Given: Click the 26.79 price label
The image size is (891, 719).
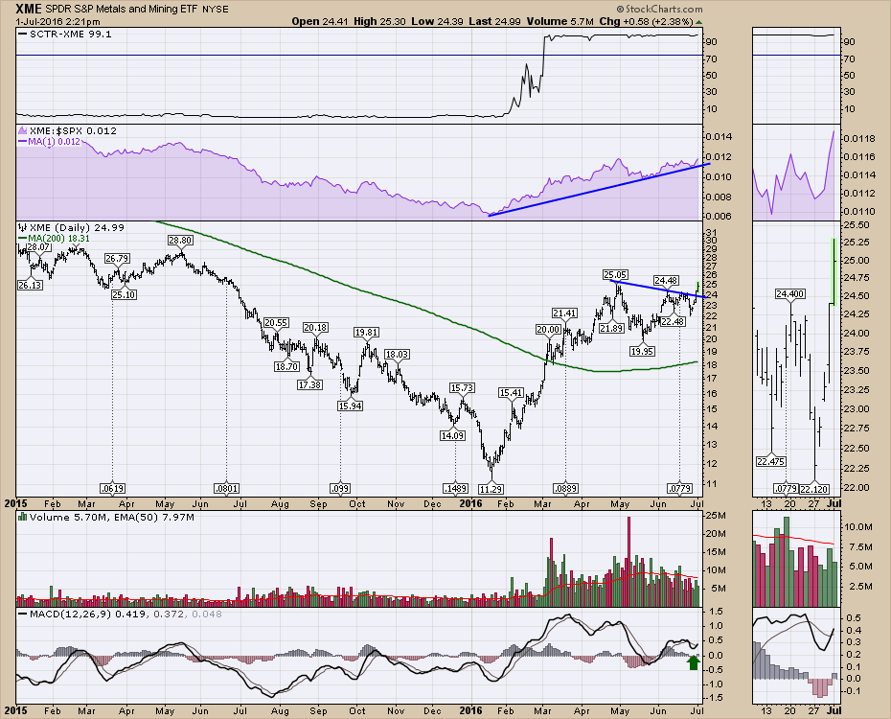Looking at the screenshot, I should pos(117,259).
